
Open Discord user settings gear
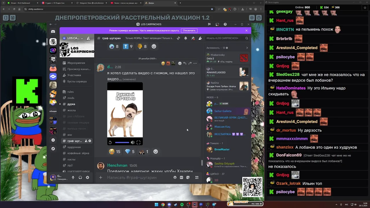[x=88, y=177]
